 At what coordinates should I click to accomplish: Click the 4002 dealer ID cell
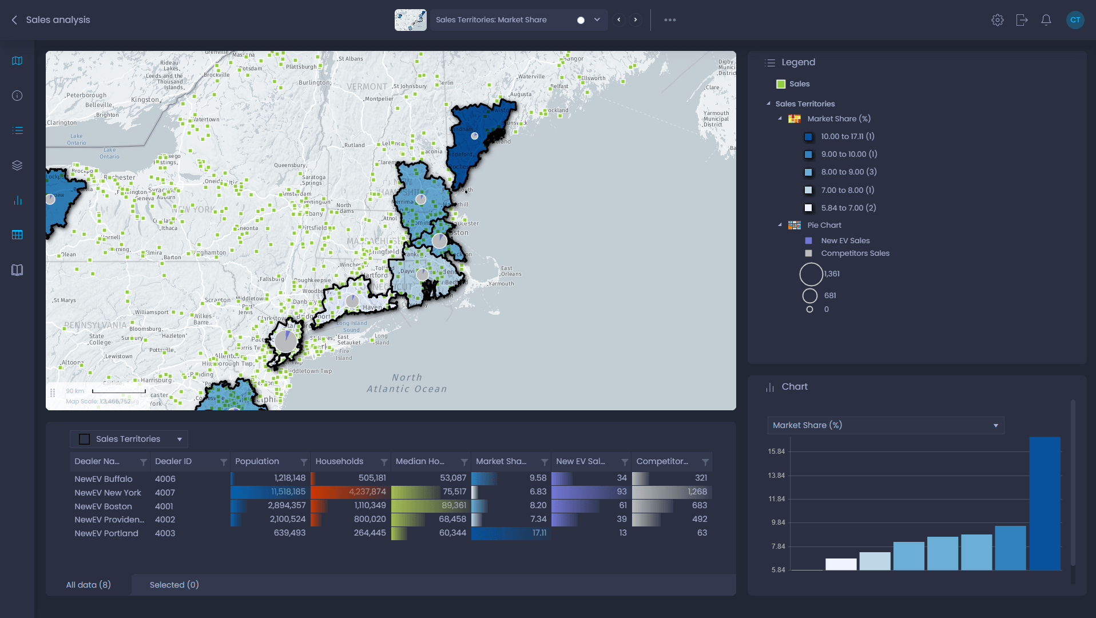pyautogui.click(x=165, y=520)
